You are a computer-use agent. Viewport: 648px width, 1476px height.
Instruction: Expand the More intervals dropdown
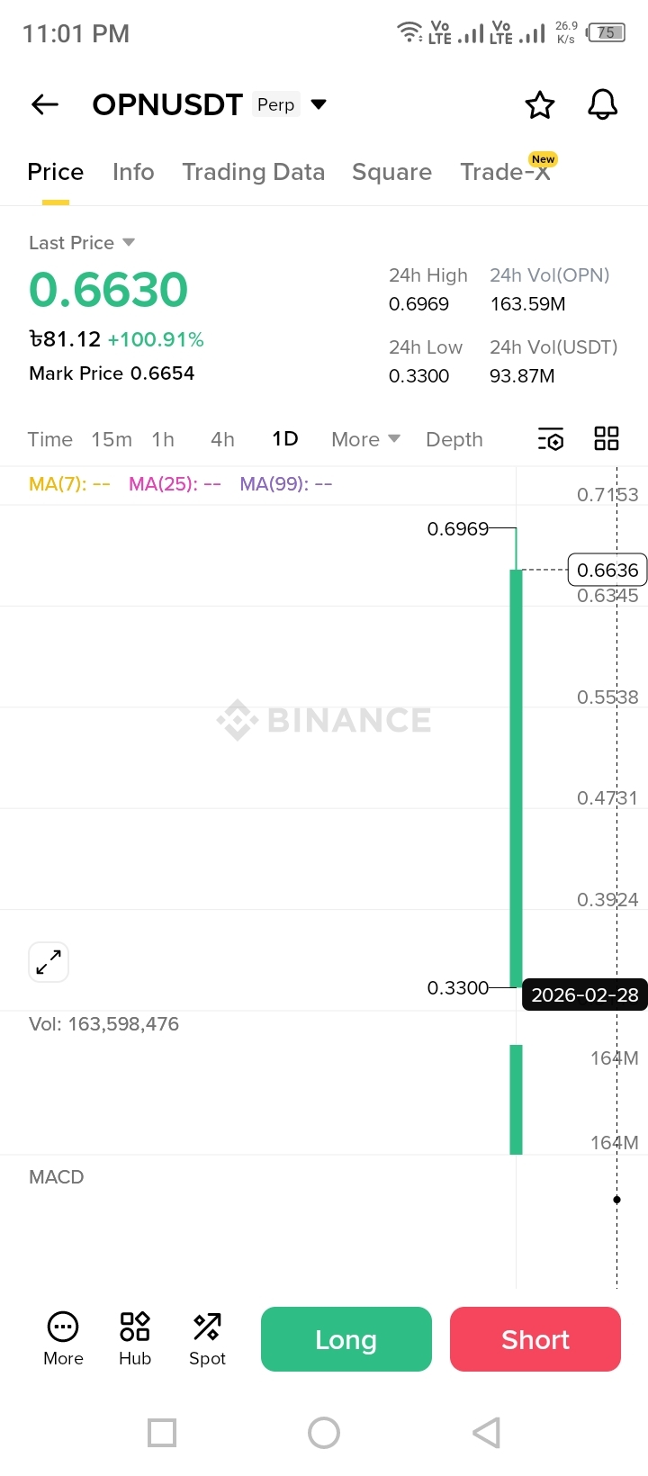[365, 439]
